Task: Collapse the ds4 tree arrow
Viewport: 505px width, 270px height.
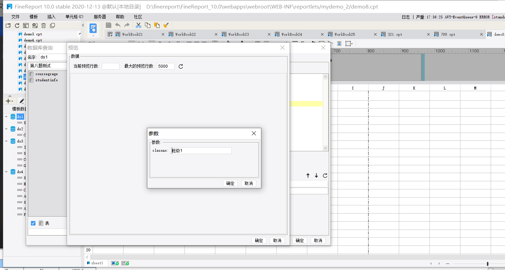Action: [x=6, y=172]
